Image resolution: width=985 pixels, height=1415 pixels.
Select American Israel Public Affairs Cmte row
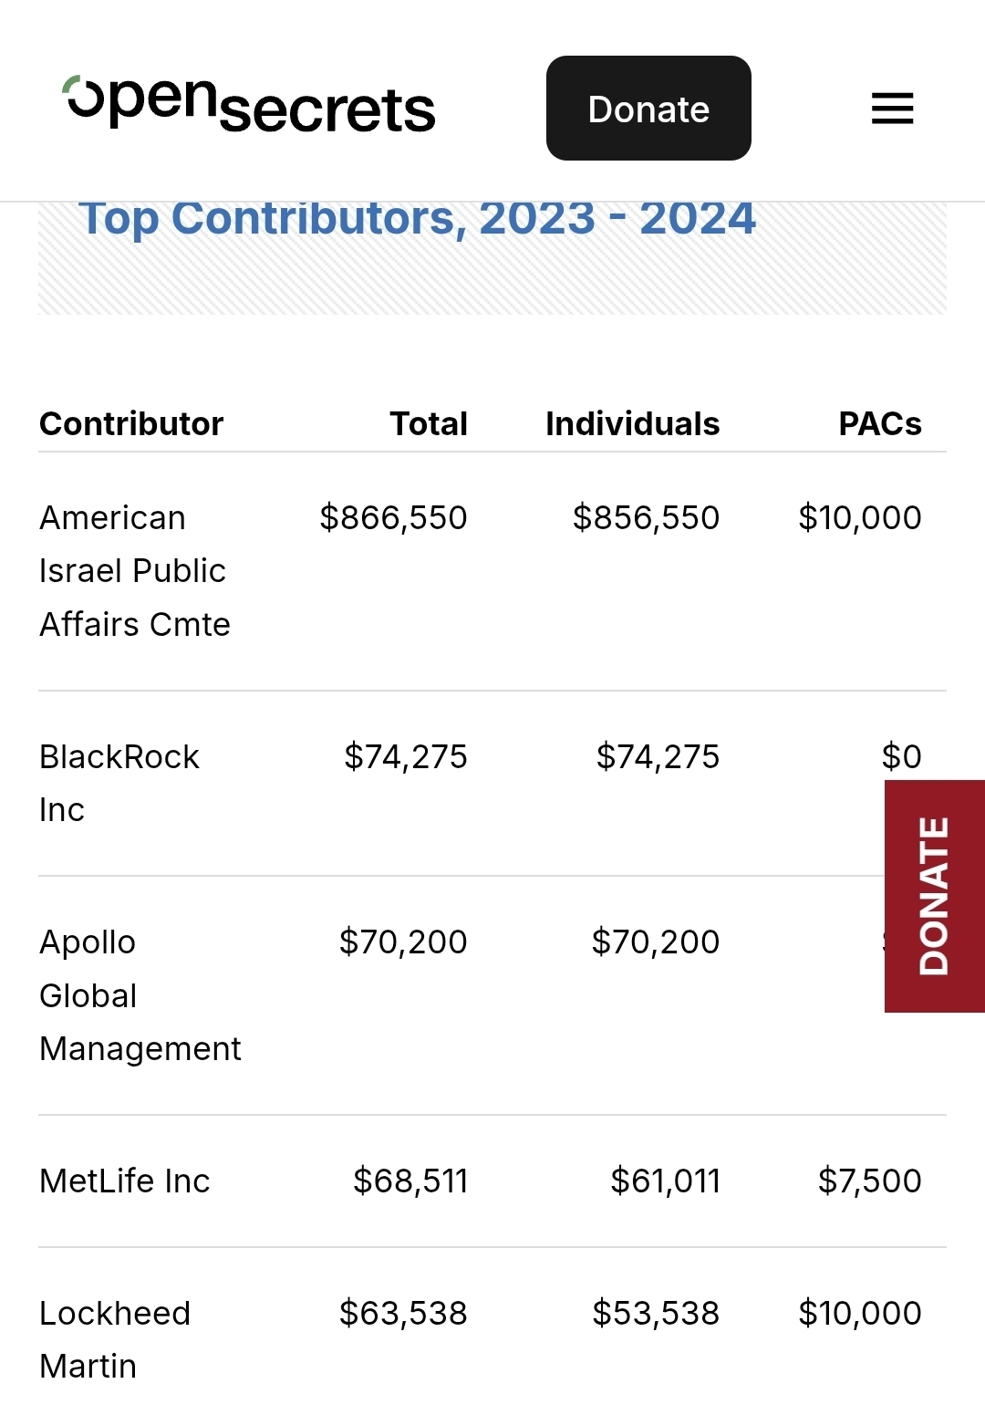pos(134,571)
